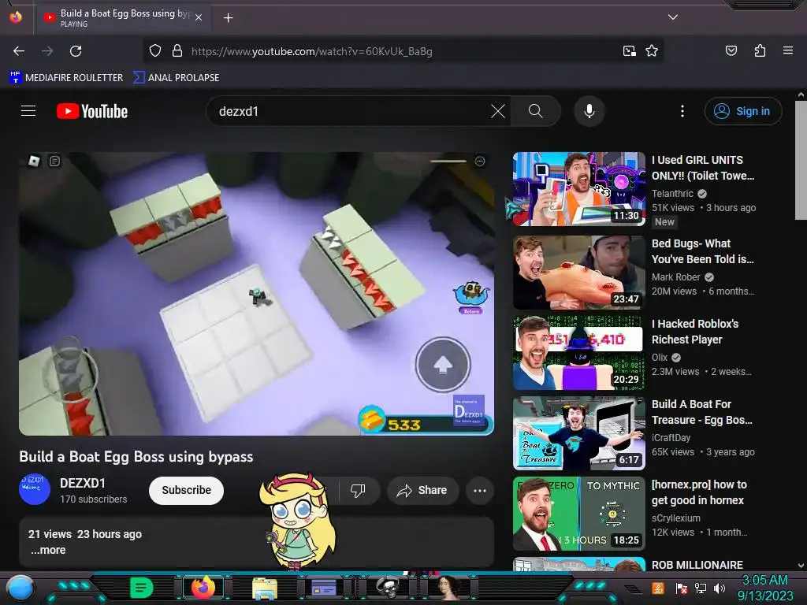Reload the current page
This screenshot has height=605, width=807.
pyautogui.click(x=76, y=51)
